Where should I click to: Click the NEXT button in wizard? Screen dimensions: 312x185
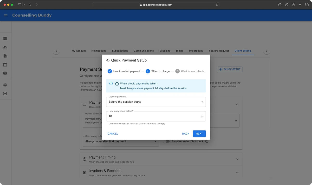[199, 134]
